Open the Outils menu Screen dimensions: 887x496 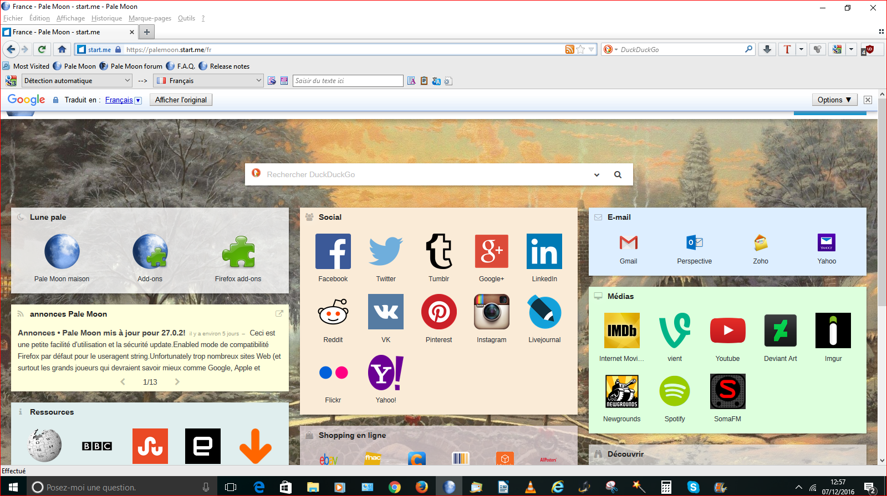[186, 18]
